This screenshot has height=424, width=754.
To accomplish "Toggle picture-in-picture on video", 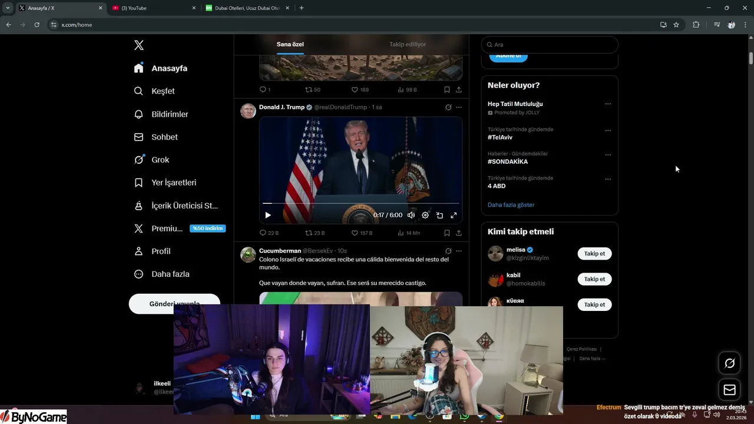I will tap(439, 215).
